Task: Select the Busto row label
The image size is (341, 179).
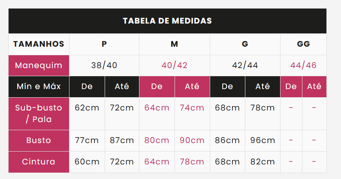Action: click(39, 140)
